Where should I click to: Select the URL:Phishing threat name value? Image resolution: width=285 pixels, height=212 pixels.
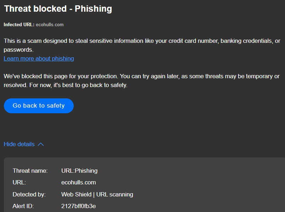tap(79, 171)
